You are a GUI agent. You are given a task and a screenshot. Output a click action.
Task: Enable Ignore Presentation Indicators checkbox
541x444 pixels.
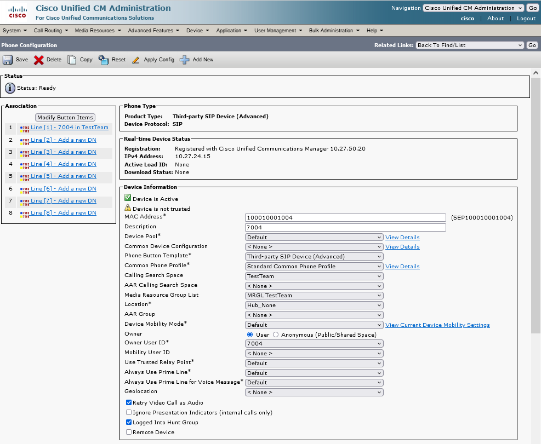click(129, 412)
